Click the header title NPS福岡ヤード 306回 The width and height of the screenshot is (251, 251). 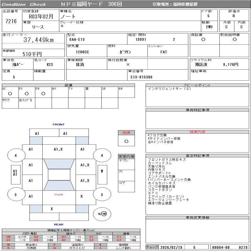tap(91, 4)
